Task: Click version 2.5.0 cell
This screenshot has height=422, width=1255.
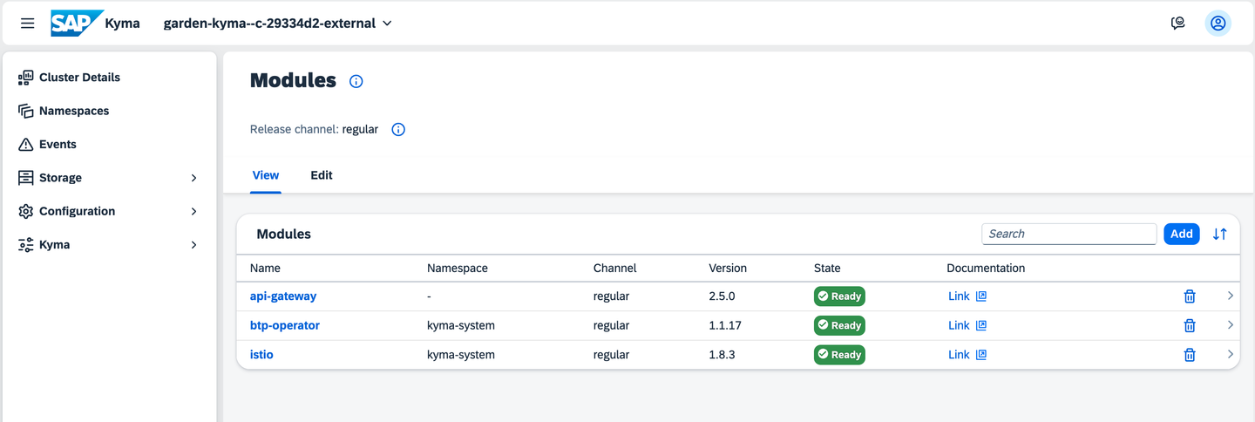Action: pyautogui.click(x=722, y=296)
